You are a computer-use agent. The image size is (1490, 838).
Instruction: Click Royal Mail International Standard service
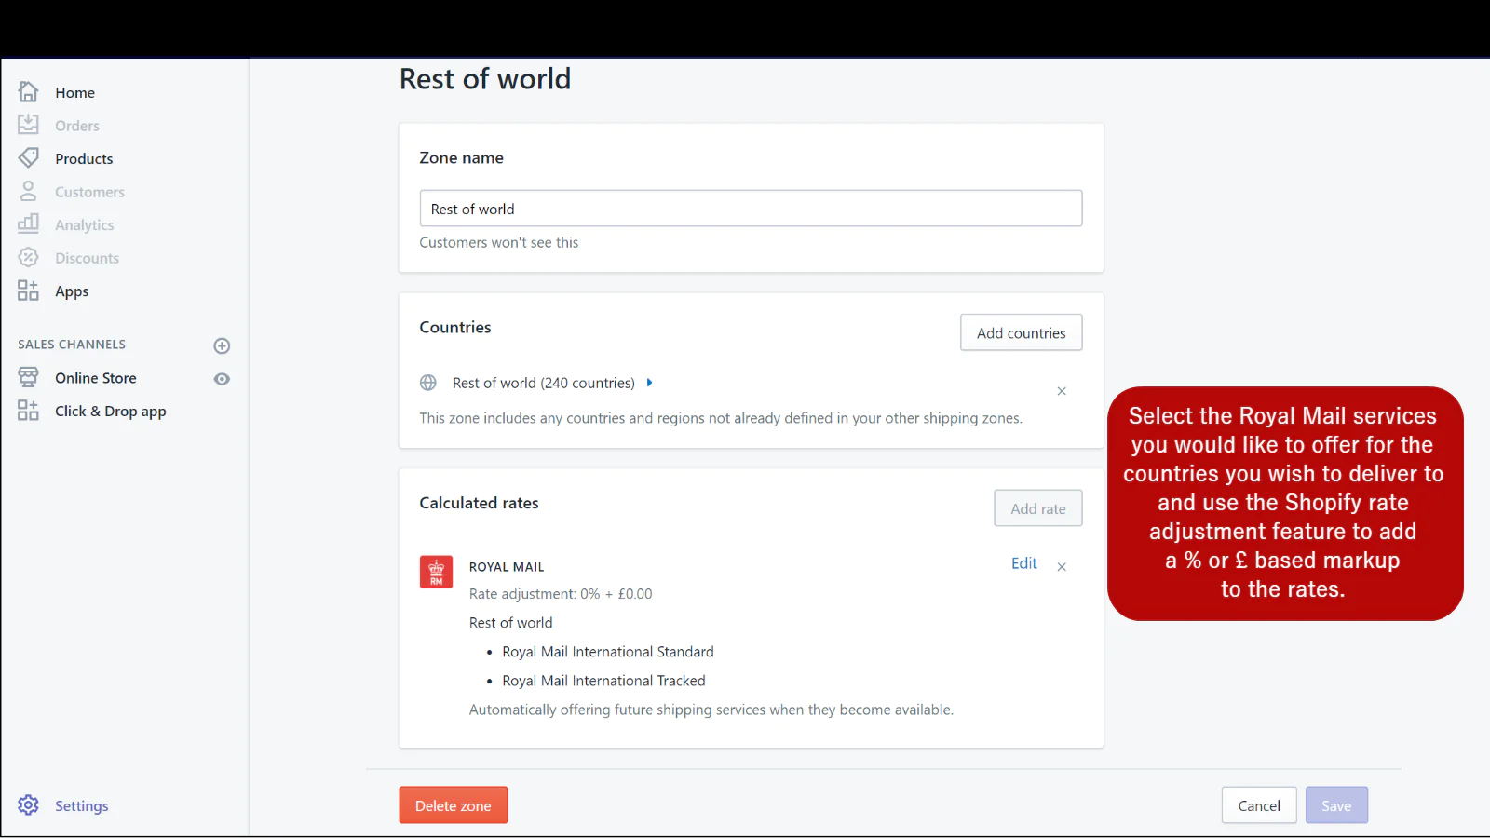pyautogui.click(x=608, y=652)
